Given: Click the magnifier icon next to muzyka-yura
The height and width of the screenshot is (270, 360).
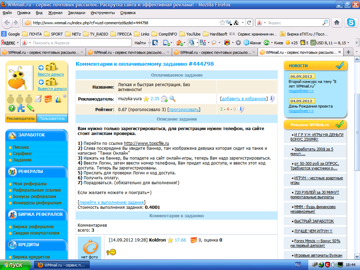Looking at the screenshot, I should [172, 99].
